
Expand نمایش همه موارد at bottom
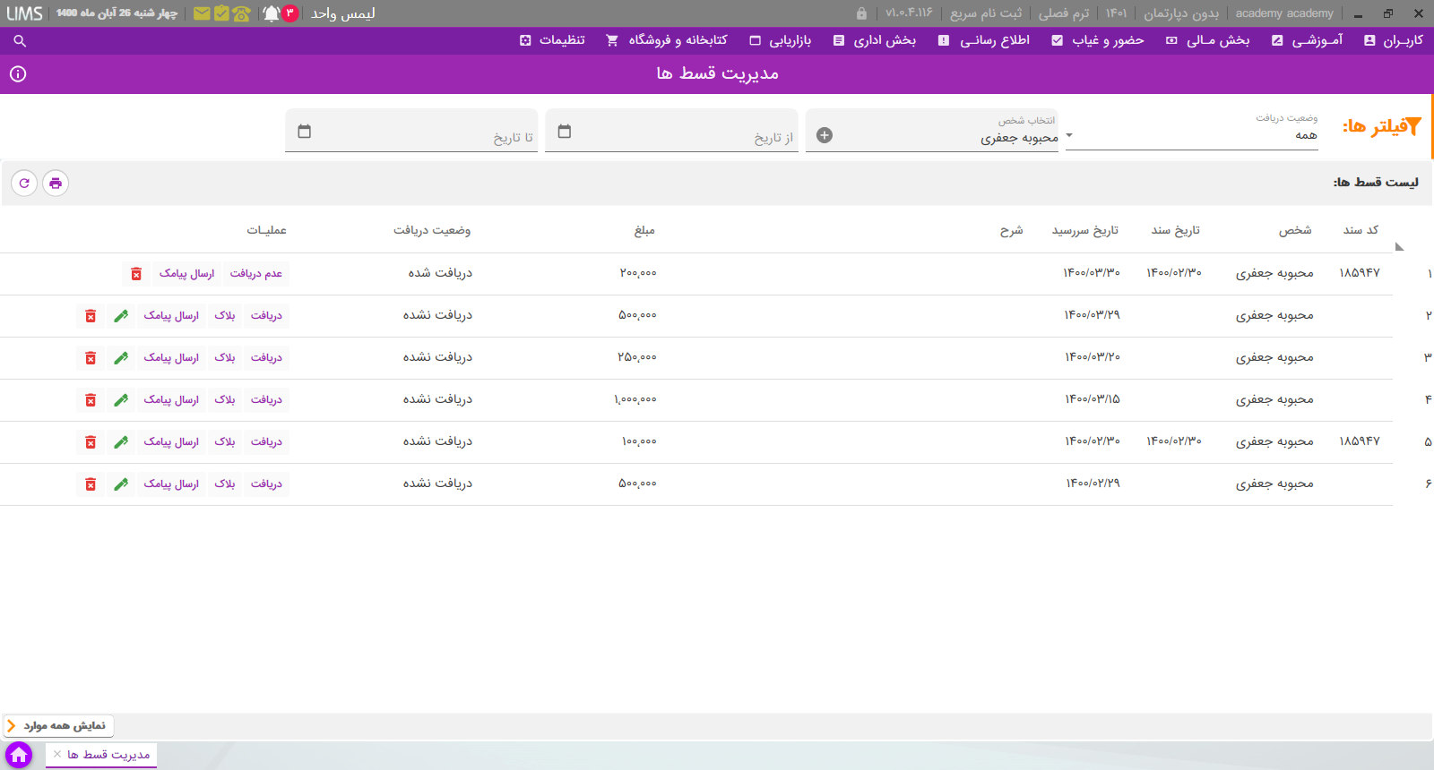pos(58,725)
